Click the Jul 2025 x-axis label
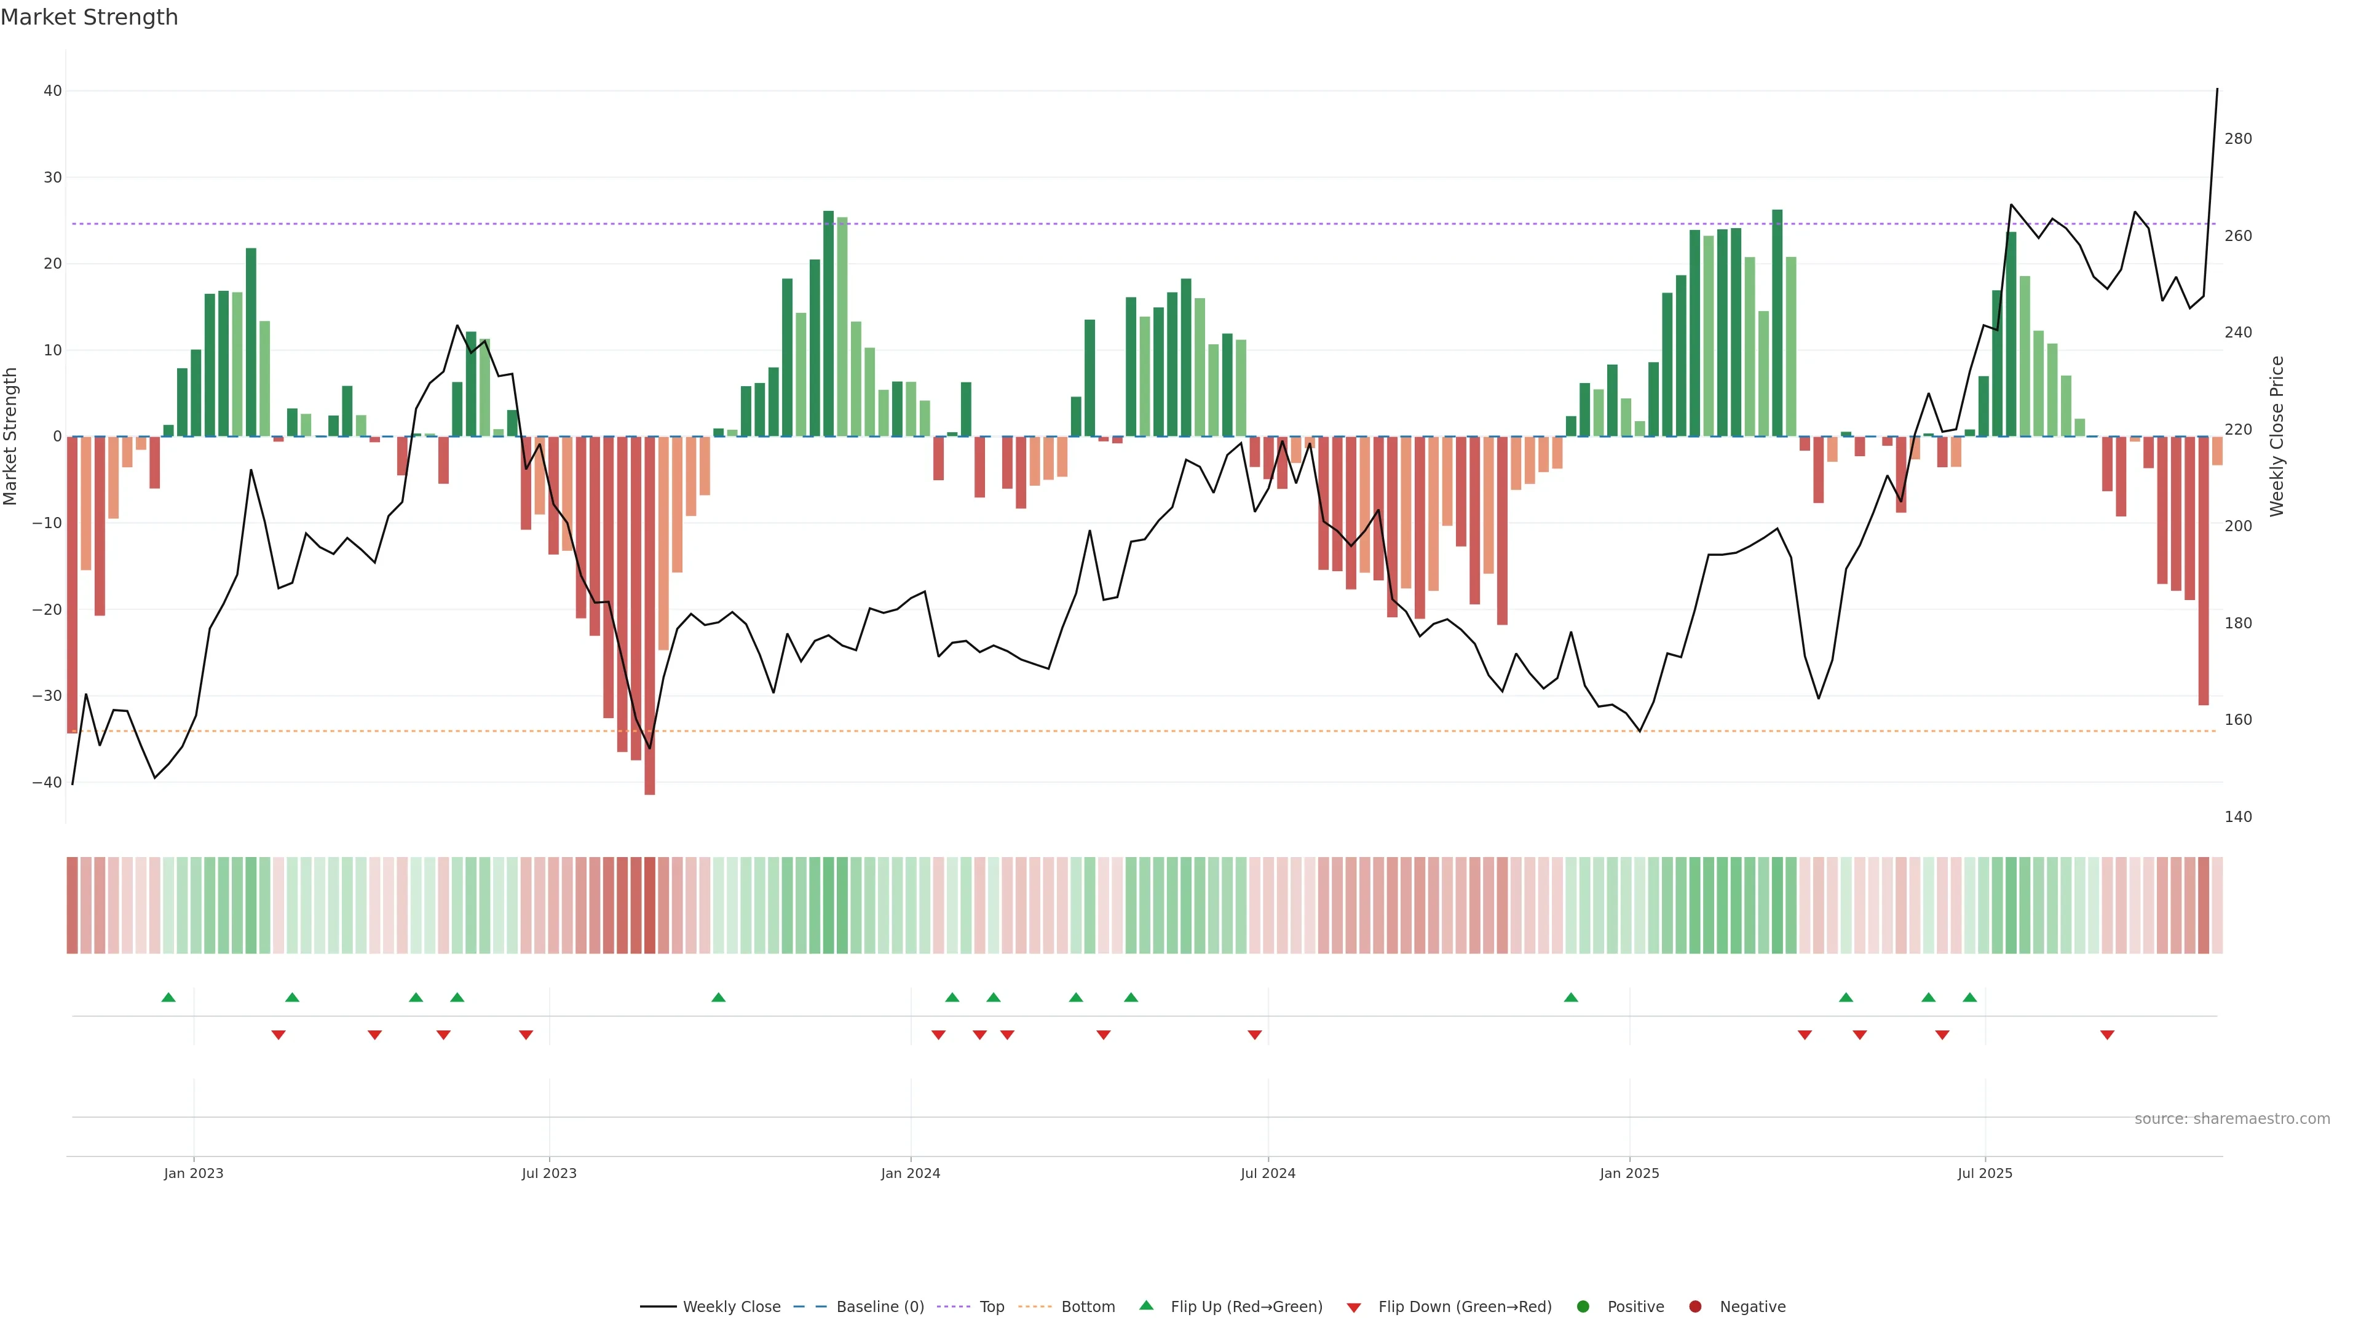Screen dimensions: 2361x1328 pos(1984,1173)
